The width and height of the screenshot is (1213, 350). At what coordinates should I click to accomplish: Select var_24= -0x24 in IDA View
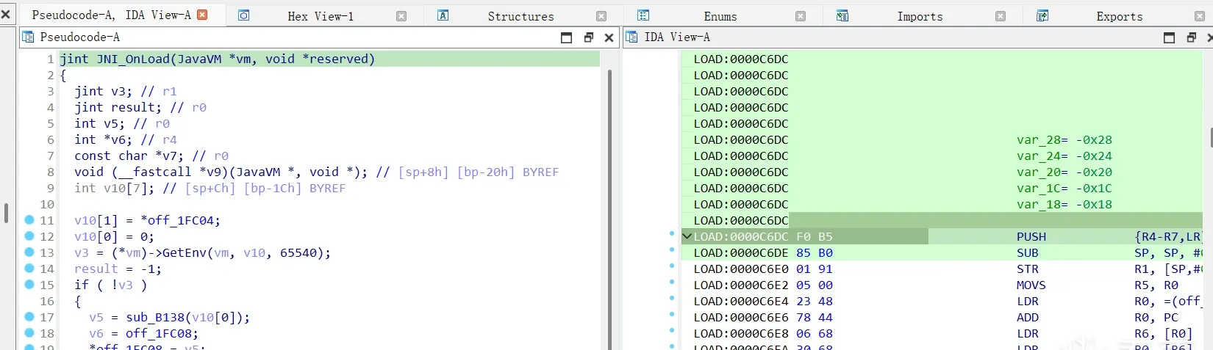click(x=1064, y=156)
